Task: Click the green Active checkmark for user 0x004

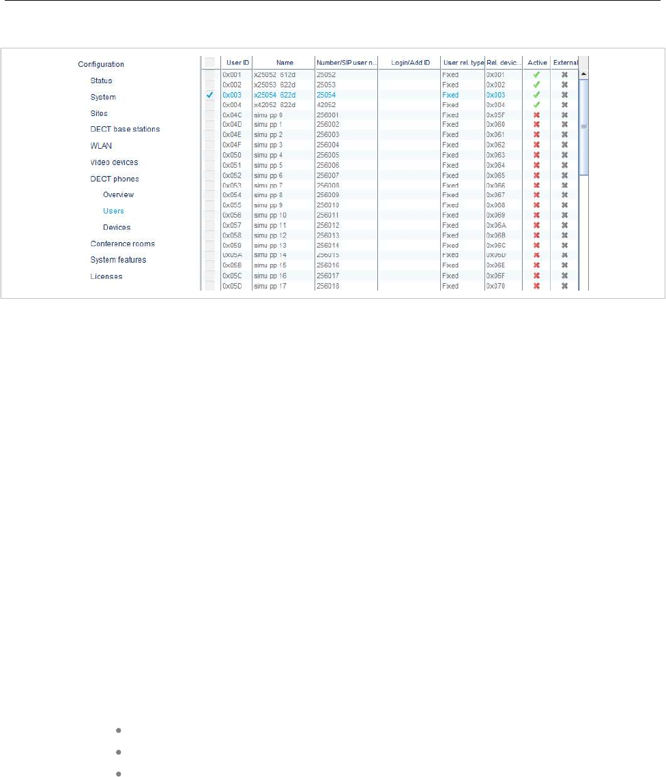Action: click(536, 105)
